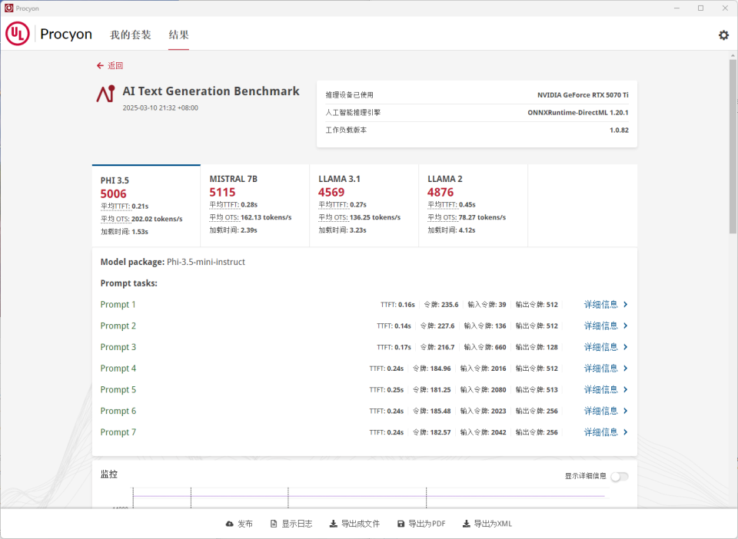Expand Prompt 5 details chevron
The width and height of the screenshot is (738, 539).
point(626,389)
